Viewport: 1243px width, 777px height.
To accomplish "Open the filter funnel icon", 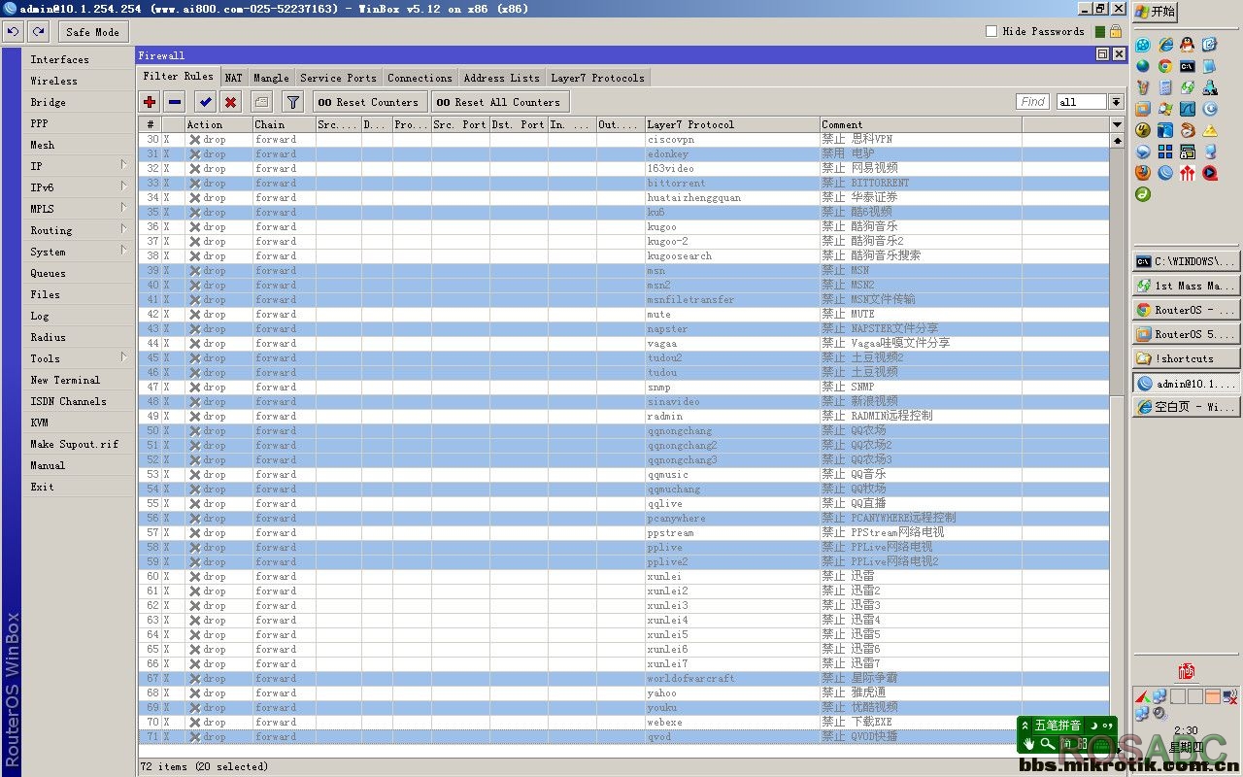I will click(x=292, y=102).
